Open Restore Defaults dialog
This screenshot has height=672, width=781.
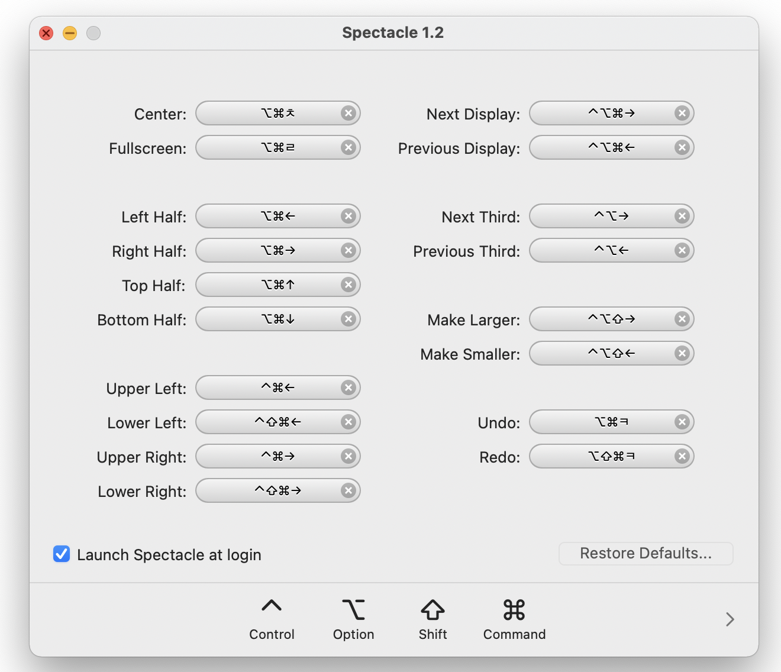pos(646,554)
